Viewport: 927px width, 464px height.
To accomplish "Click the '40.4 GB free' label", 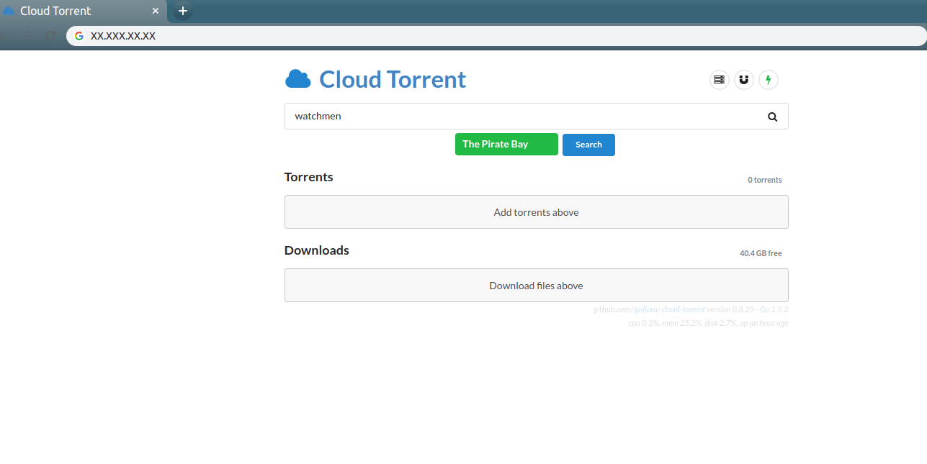I will (x=761, y=253).
